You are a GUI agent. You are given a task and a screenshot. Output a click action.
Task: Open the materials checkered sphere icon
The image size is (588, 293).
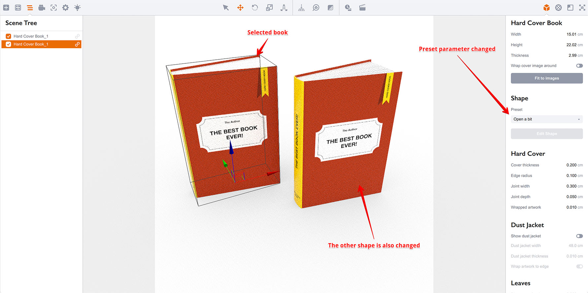[558, 8]
